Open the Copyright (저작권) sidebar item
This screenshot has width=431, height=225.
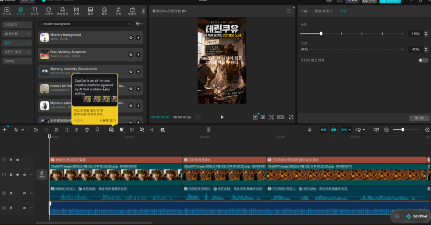[17, 61]
